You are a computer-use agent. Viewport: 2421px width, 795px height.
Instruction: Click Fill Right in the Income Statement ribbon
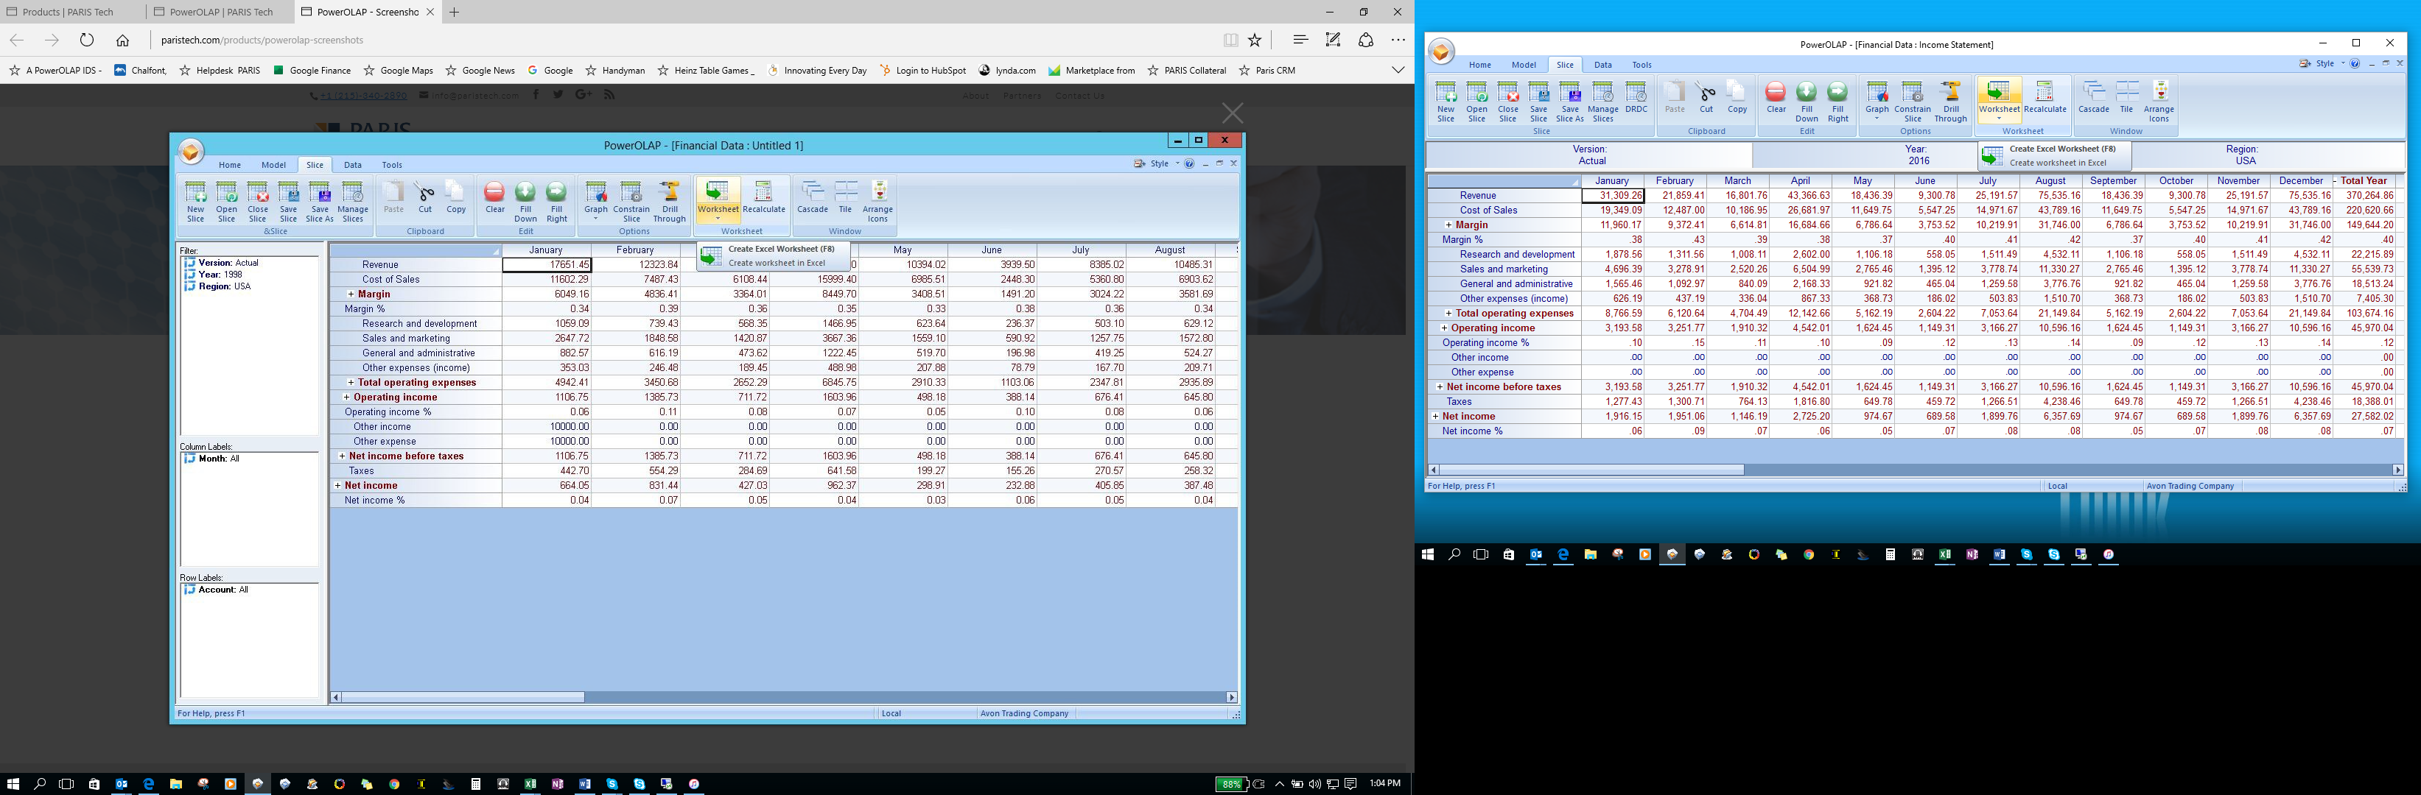[1837, 102]
